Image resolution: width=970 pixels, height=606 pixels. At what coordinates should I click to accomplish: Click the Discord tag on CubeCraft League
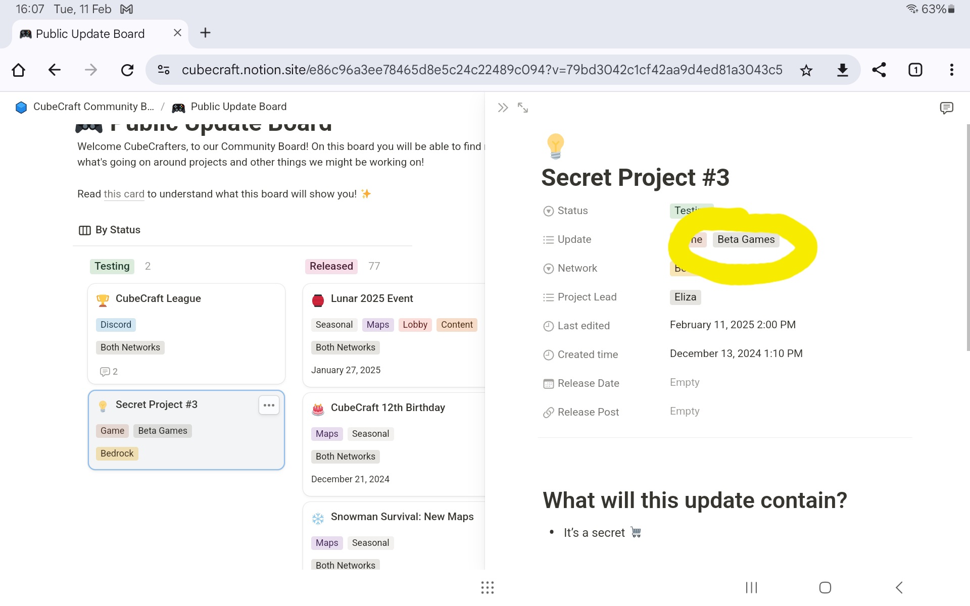tap(116, 325)
